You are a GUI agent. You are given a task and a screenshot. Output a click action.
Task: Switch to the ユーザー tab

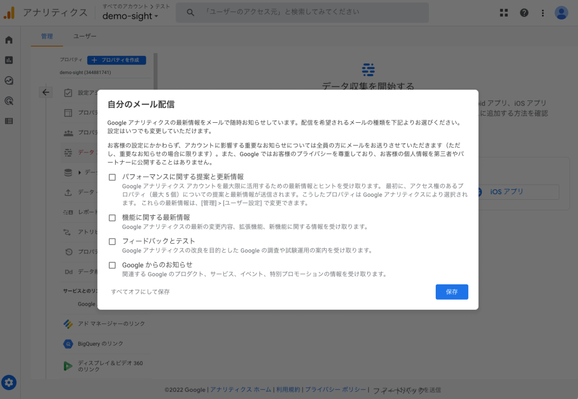(x=85, y=36)
